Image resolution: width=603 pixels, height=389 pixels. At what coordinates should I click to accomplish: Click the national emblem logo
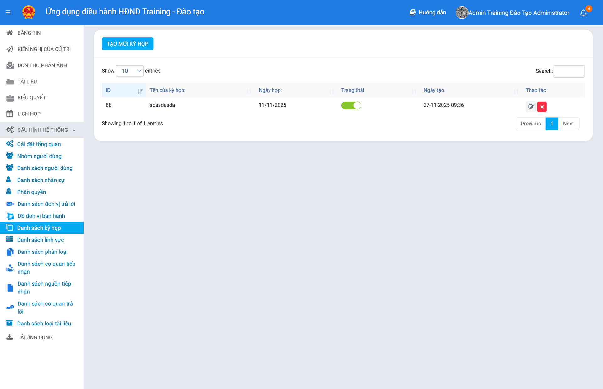(x=29, y=12)
